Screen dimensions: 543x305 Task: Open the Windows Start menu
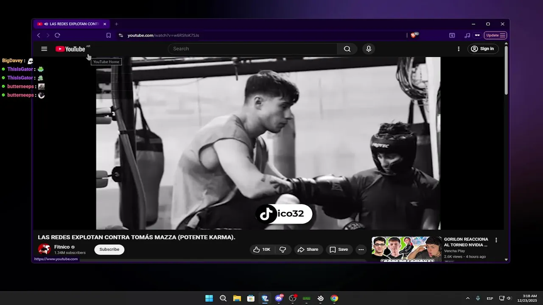209,298
